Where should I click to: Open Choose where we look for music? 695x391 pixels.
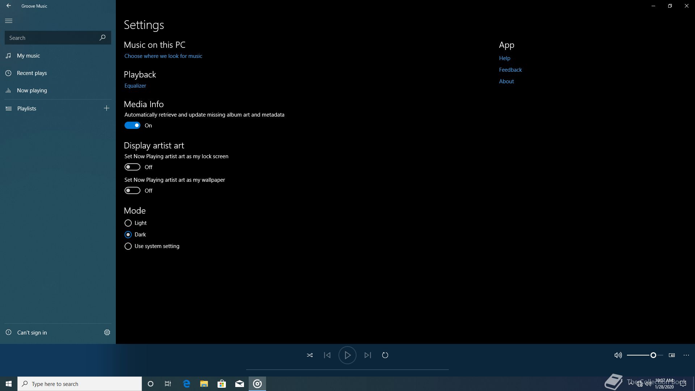pyautogui.click(x=163, y=56)
